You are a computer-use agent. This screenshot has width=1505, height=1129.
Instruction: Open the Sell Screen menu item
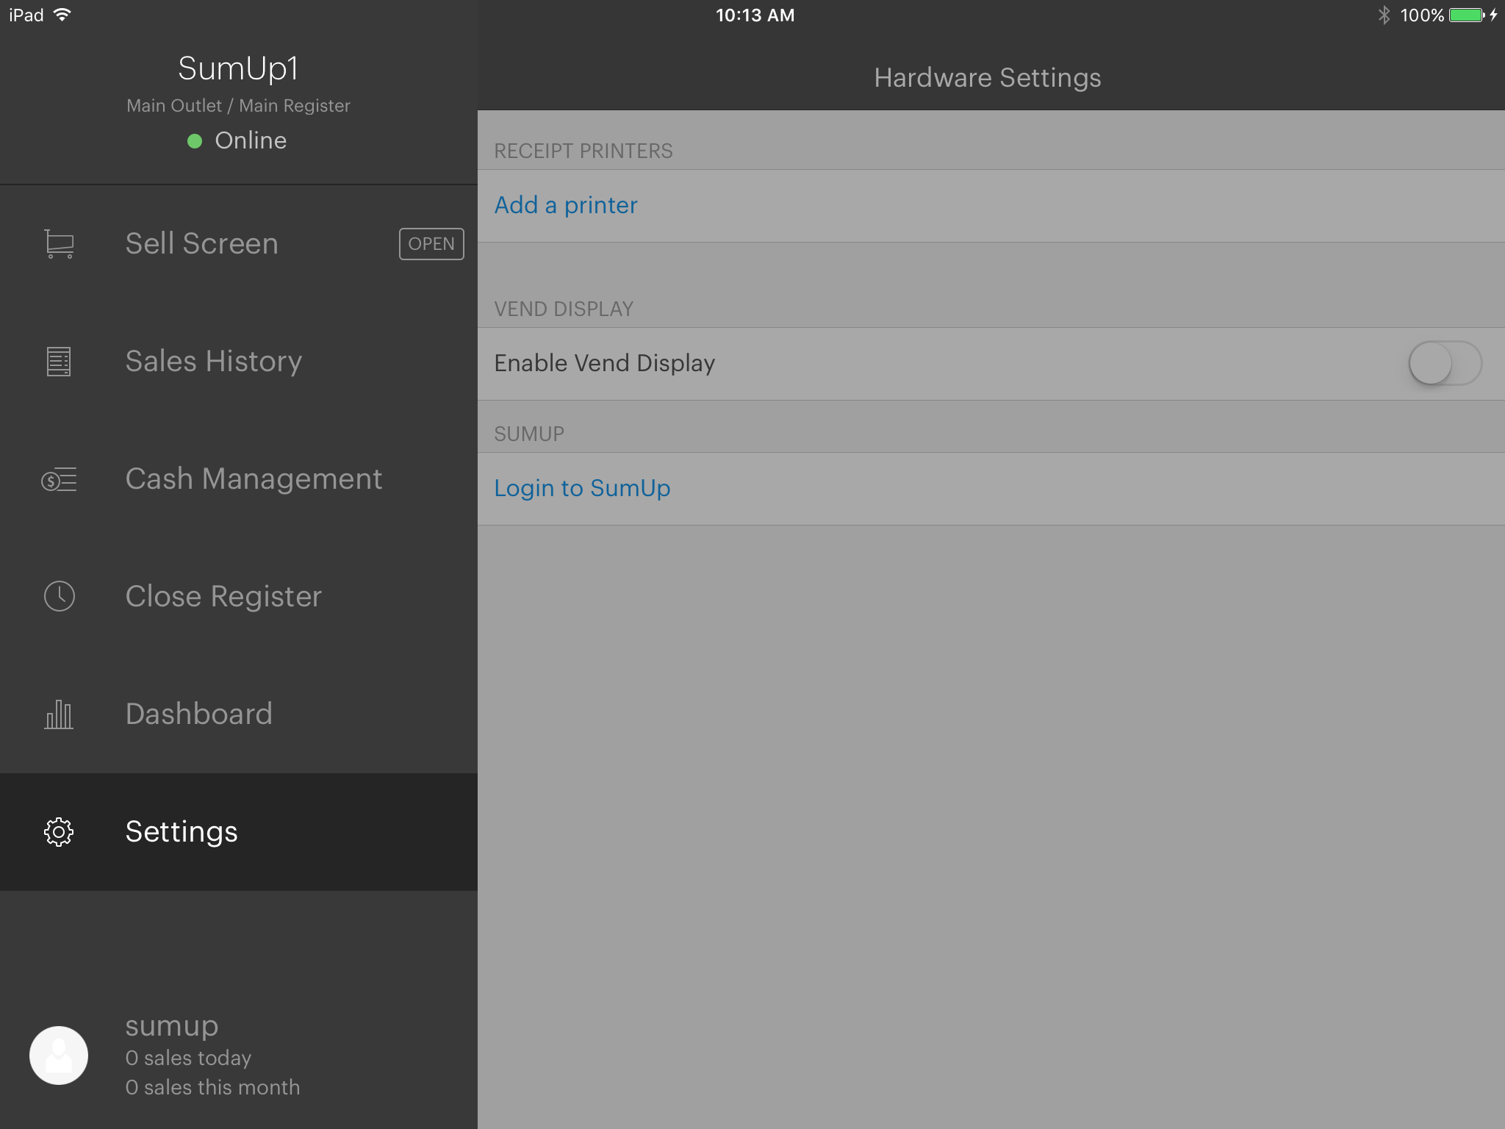[201, 244]
